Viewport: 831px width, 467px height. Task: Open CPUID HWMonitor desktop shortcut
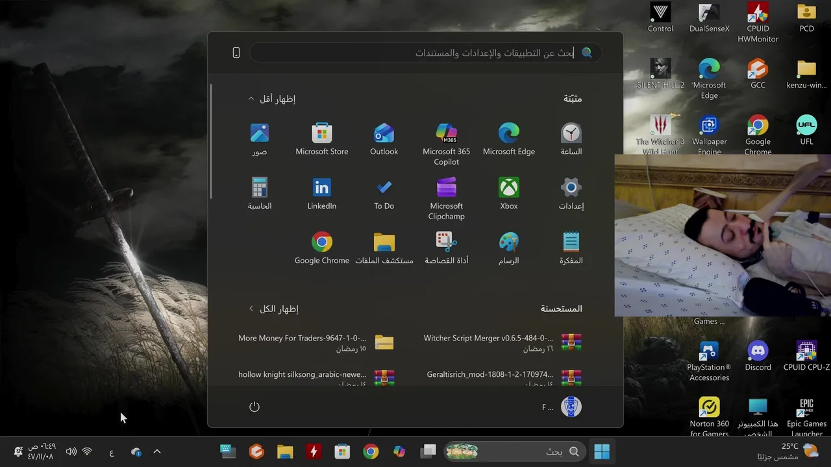point(758,23)
